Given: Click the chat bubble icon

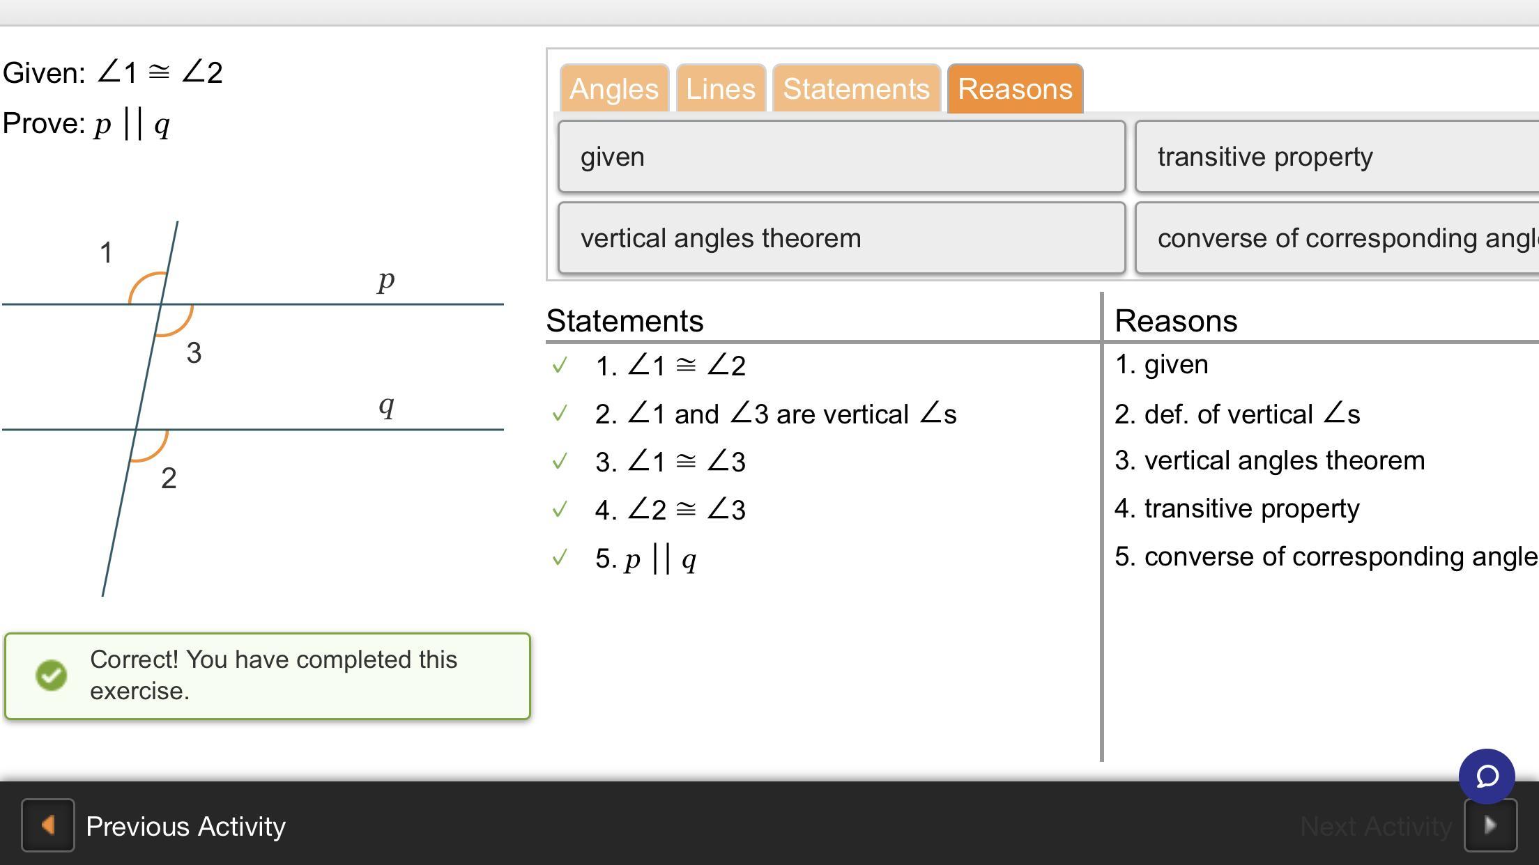Looking at the screenshot, I should (1486, 776).
